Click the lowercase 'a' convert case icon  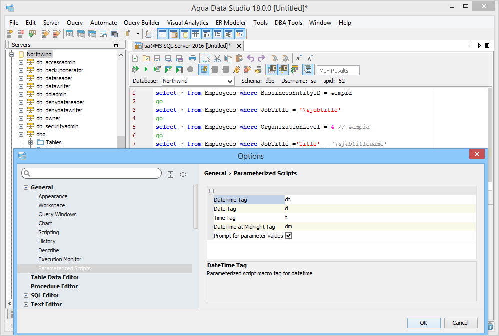pyautogui.click(x=298, y=58)
